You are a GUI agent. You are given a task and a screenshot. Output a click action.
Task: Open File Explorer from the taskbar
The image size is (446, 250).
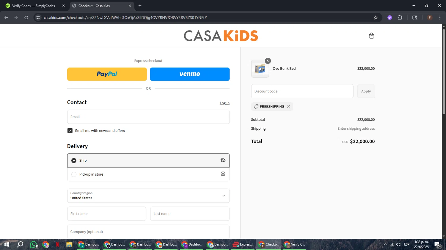point(69,245)
